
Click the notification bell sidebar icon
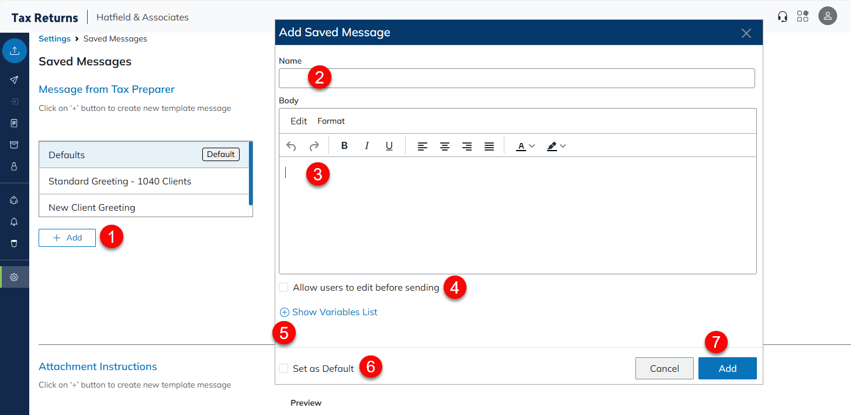click(15, 222)
